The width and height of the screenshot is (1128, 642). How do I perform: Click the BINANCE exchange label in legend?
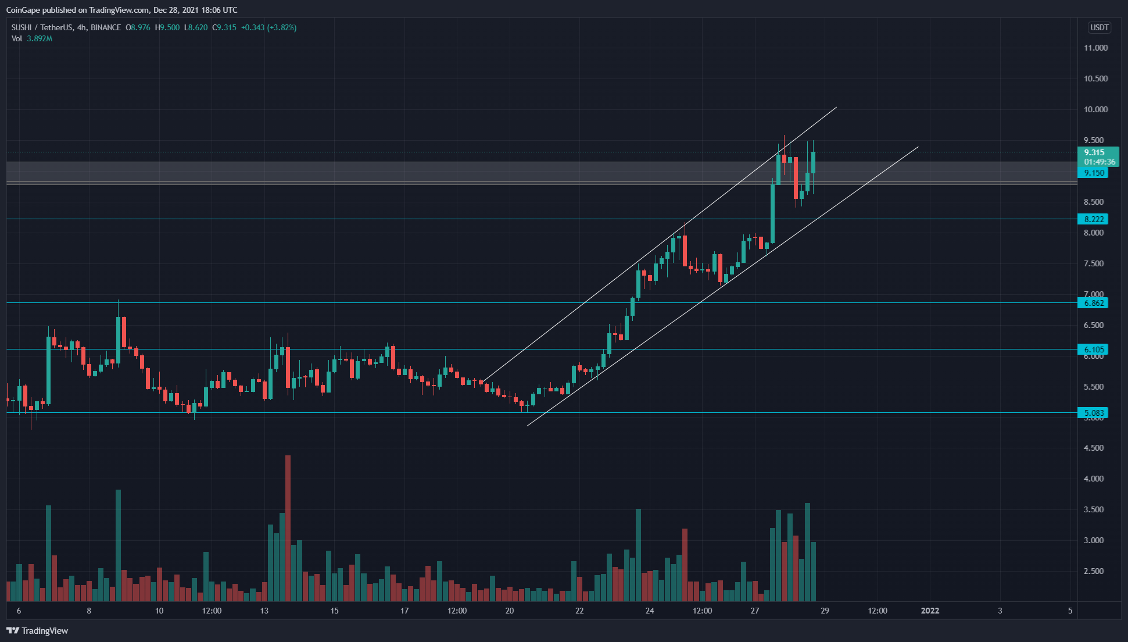106,27
